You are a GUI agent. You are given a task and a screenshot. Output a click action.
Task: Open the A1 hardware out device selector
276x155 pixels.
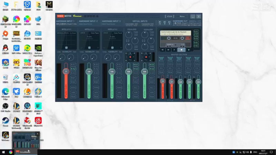(160, 22)
